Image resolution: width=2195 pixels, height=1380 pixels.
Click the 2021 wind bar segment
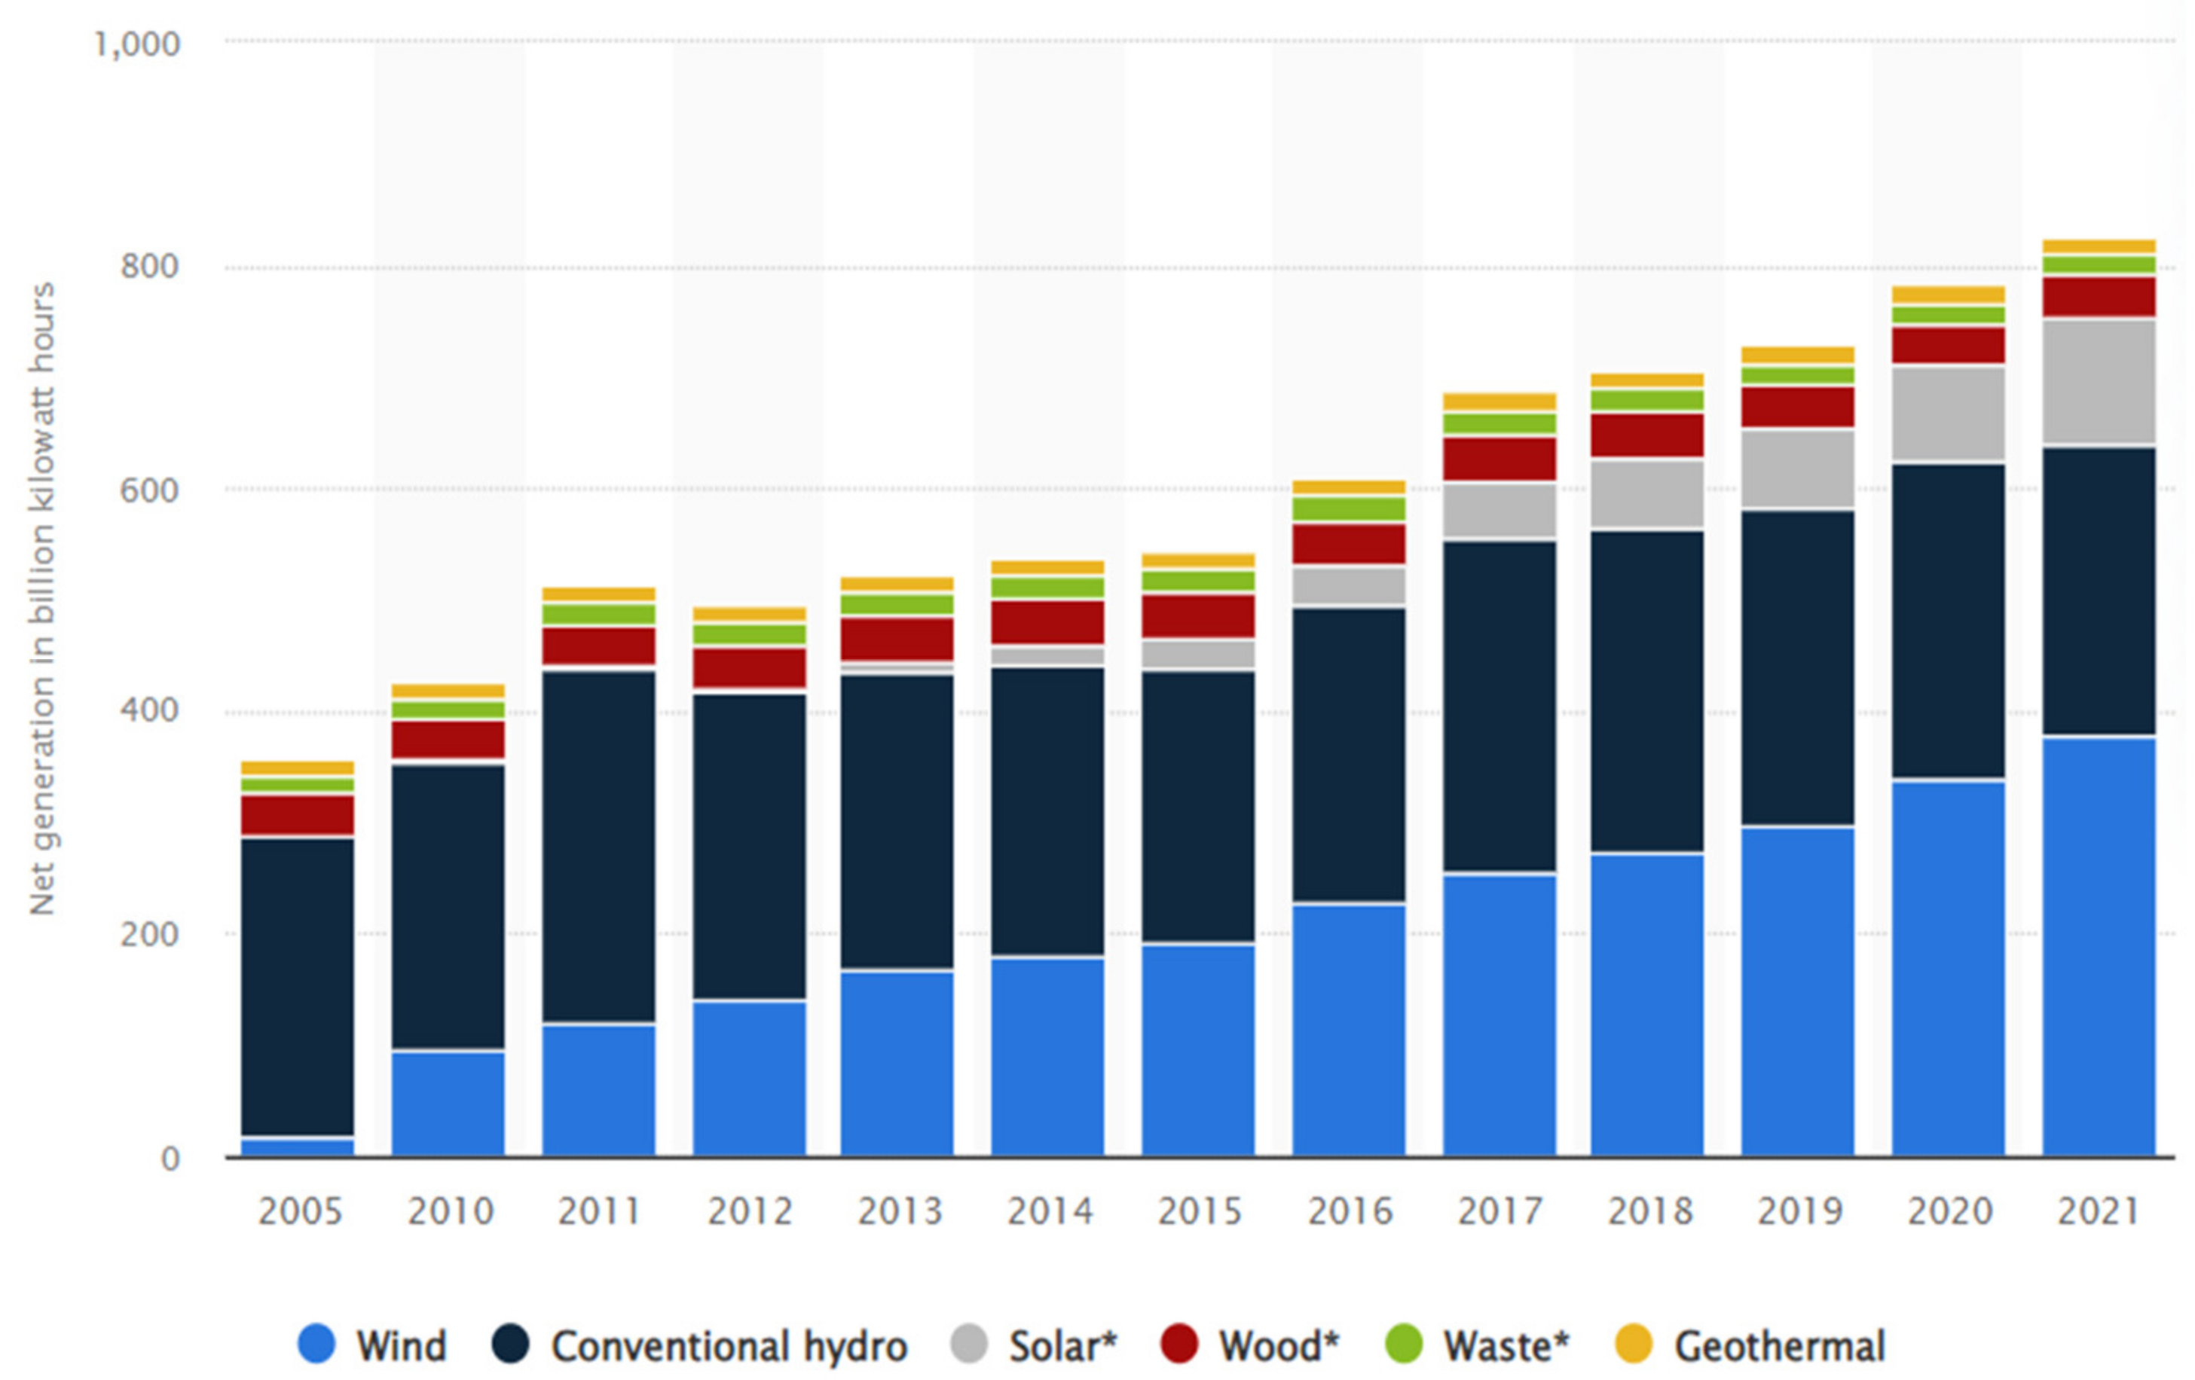pyautogui.click(x=2099, y=948)
